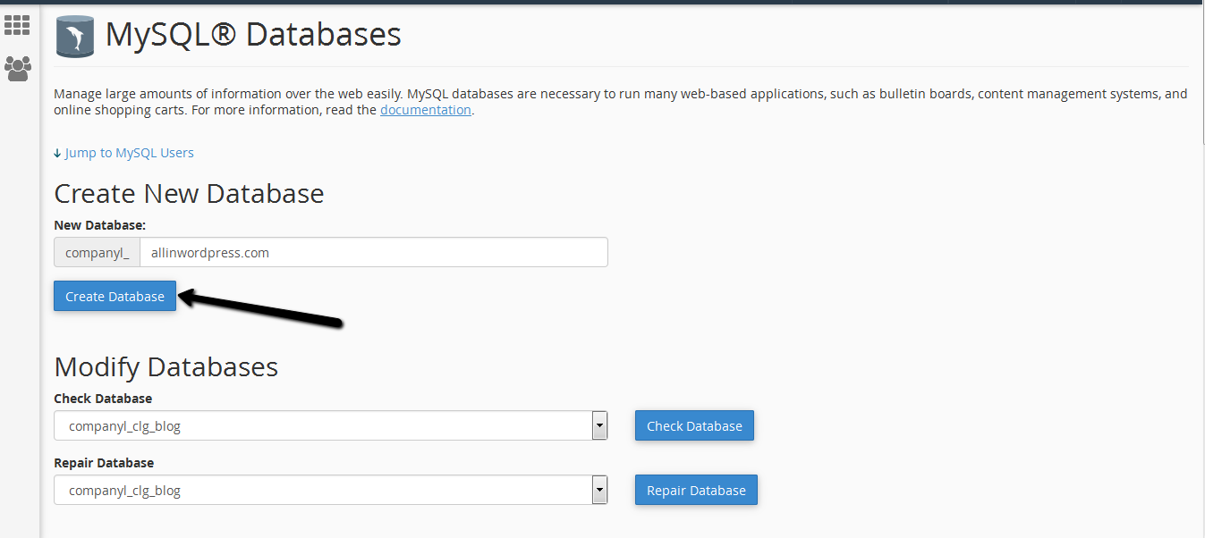The width and height of the screenshot is (1205, 538).
Task: Click the Create New Database heading
Action: click(x=189, y=194)
